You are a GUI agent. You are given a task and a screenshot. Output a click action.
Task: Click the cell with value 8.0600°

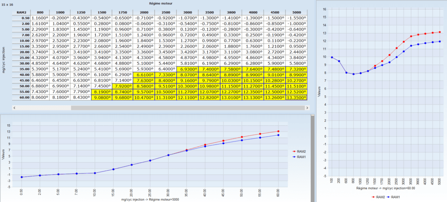click(x=40, y=98)
